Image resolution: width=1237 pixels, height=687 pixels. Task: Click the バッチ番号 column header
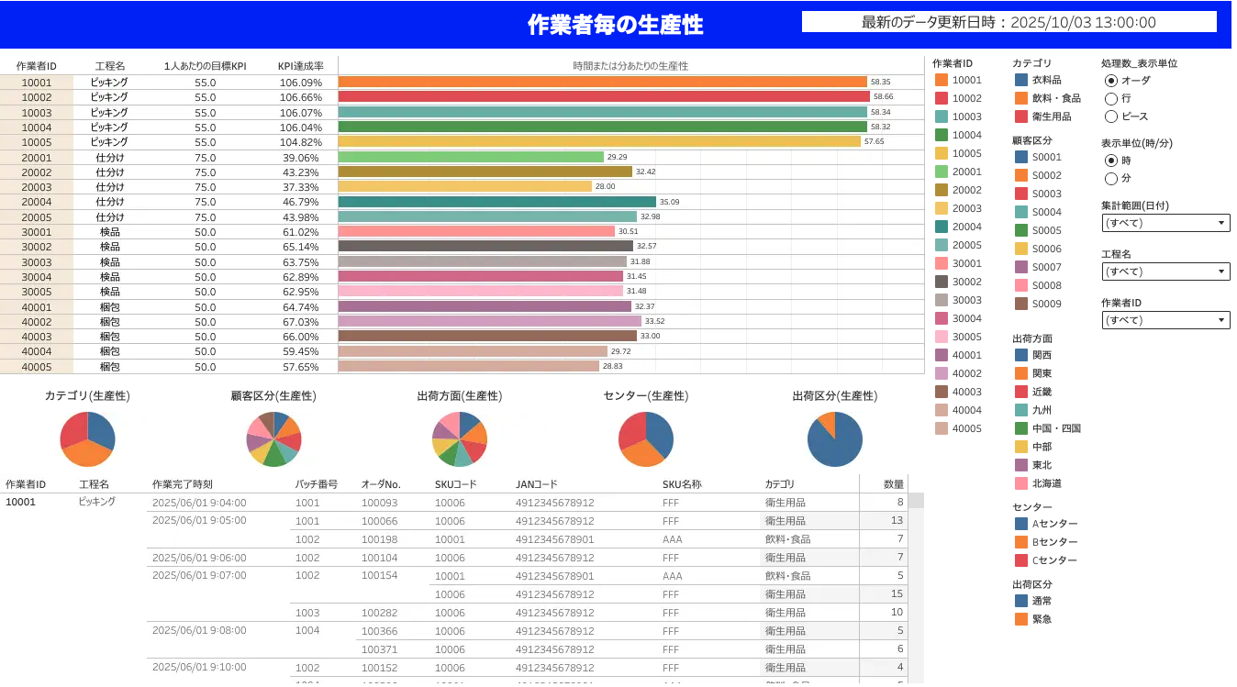tap(317, 484)
